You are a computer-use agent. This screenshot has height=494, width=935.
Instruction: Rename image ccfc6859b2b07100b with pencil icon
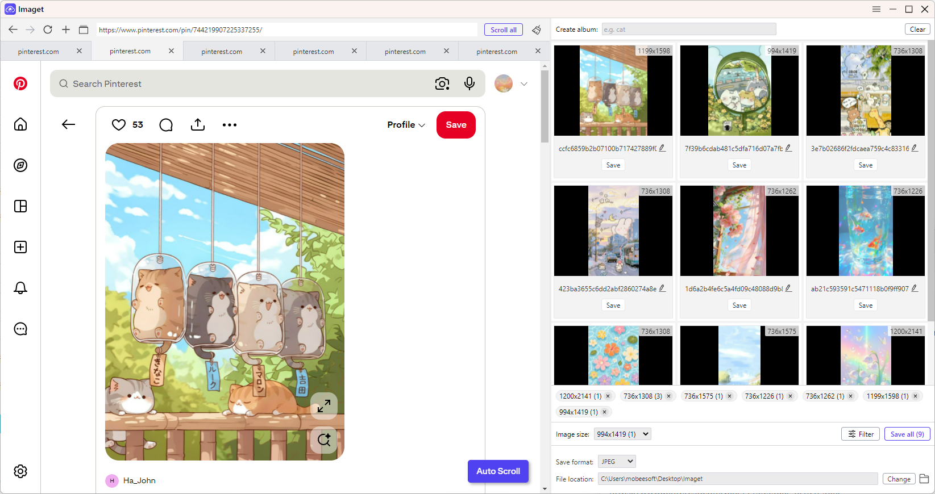coord(662,148)
